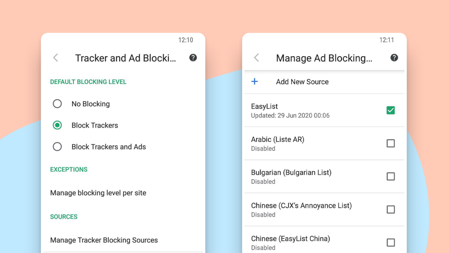The image size is (449, 253).
Task: Tap the blue plus icon for new source
Action: tap(255, 82)
